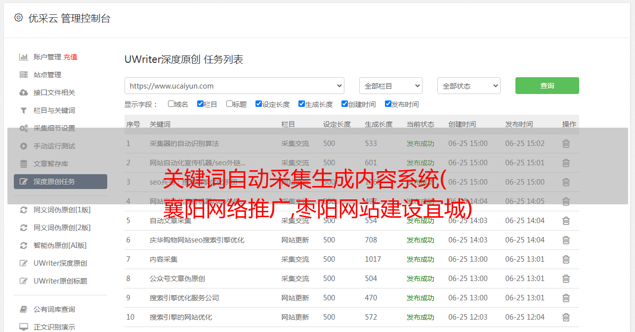Click 网站更新 in the 庆华购物网站seo搜索引擎优化 row

point(295,240)
